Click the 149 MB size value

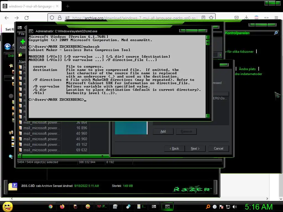click(x=128, y=186)
